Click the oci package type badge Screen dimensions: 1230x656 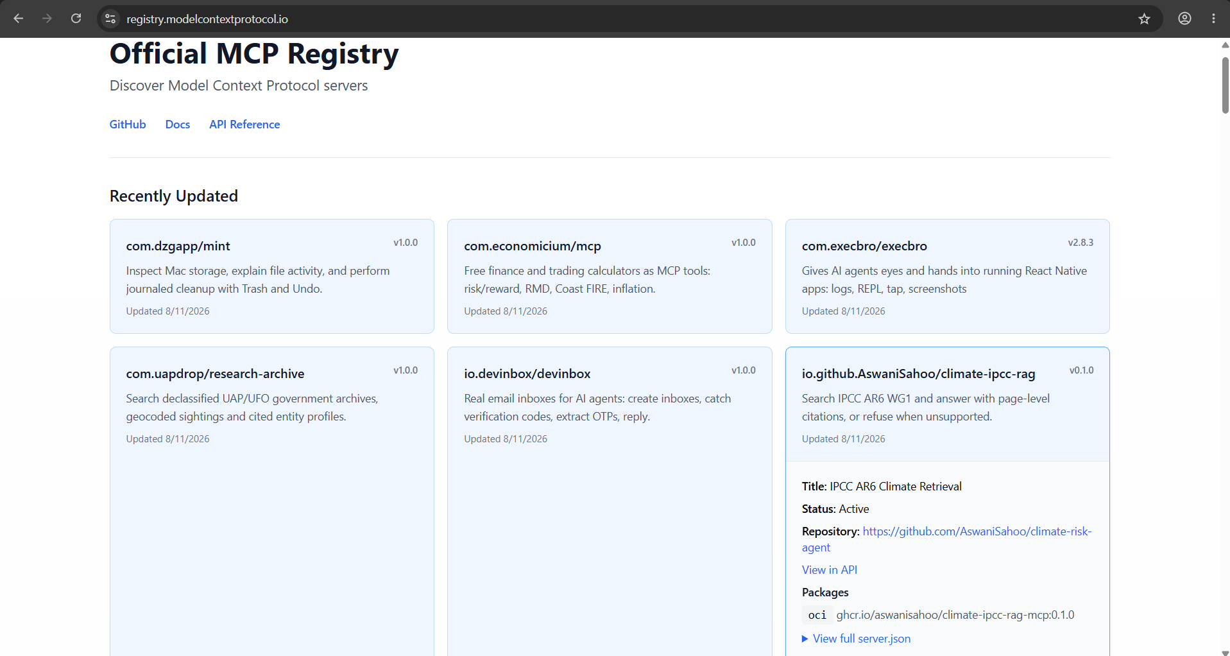pos(817,615)
